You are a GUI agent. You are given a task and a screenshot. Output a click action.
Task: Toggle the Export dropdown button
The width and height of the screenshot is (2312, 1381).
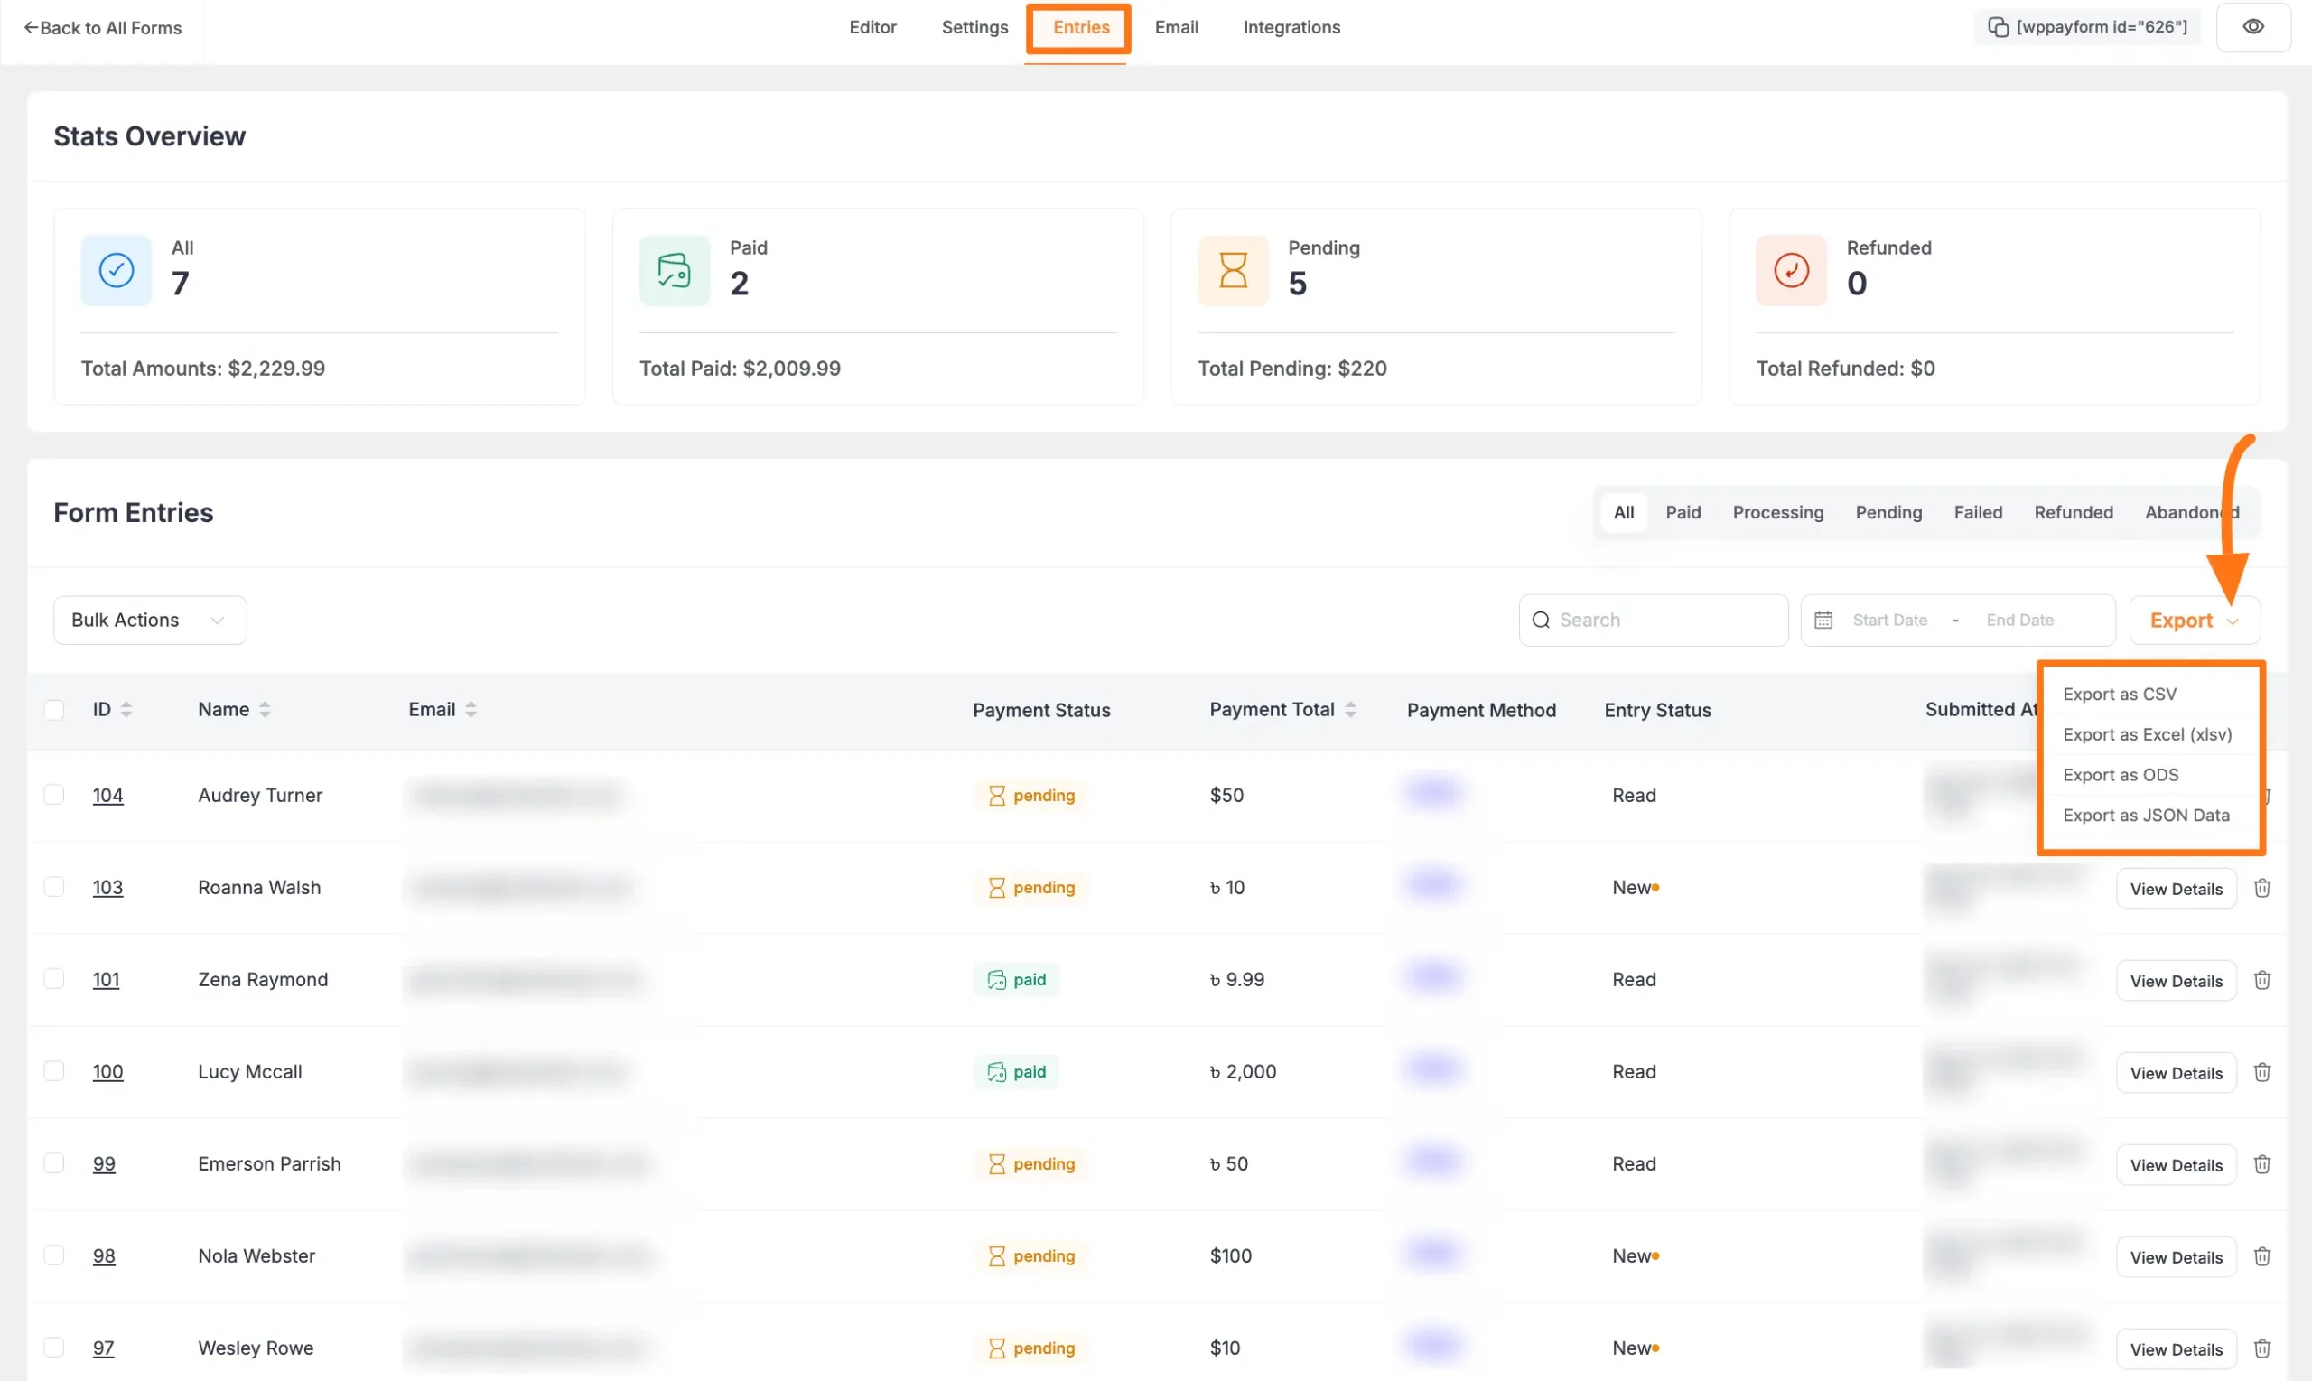click(x=2193, y=620)
